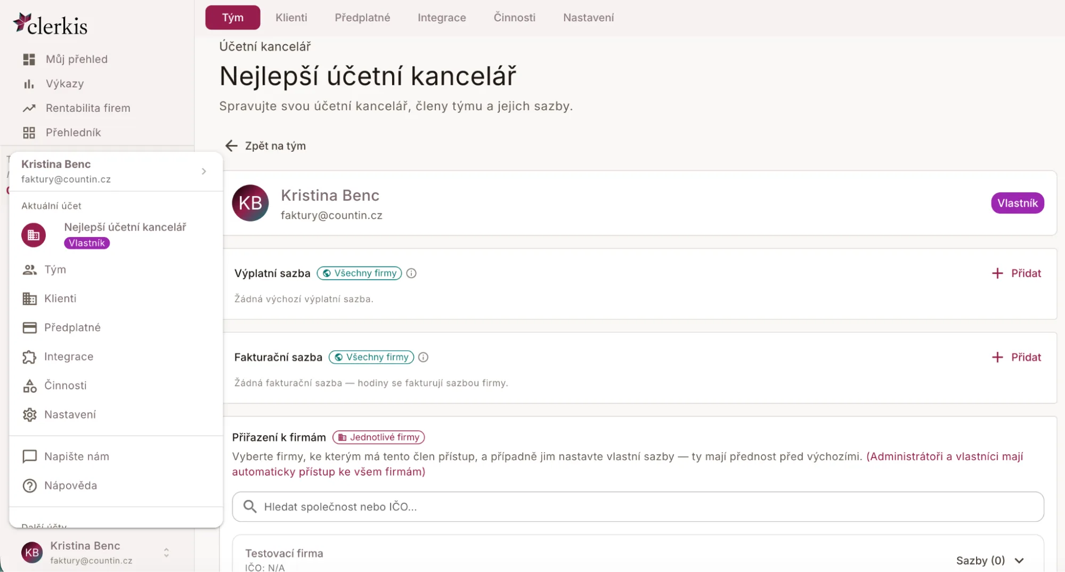
Task: Click the clerkis logo
Action: 51,24
